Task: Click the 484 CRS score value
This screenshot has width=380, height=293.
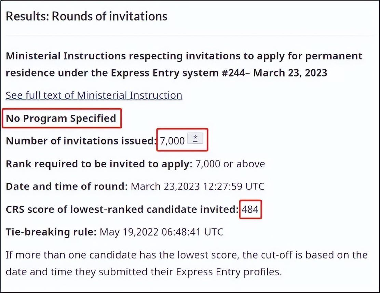Action: pyautogui.click(x=250, y=209)
